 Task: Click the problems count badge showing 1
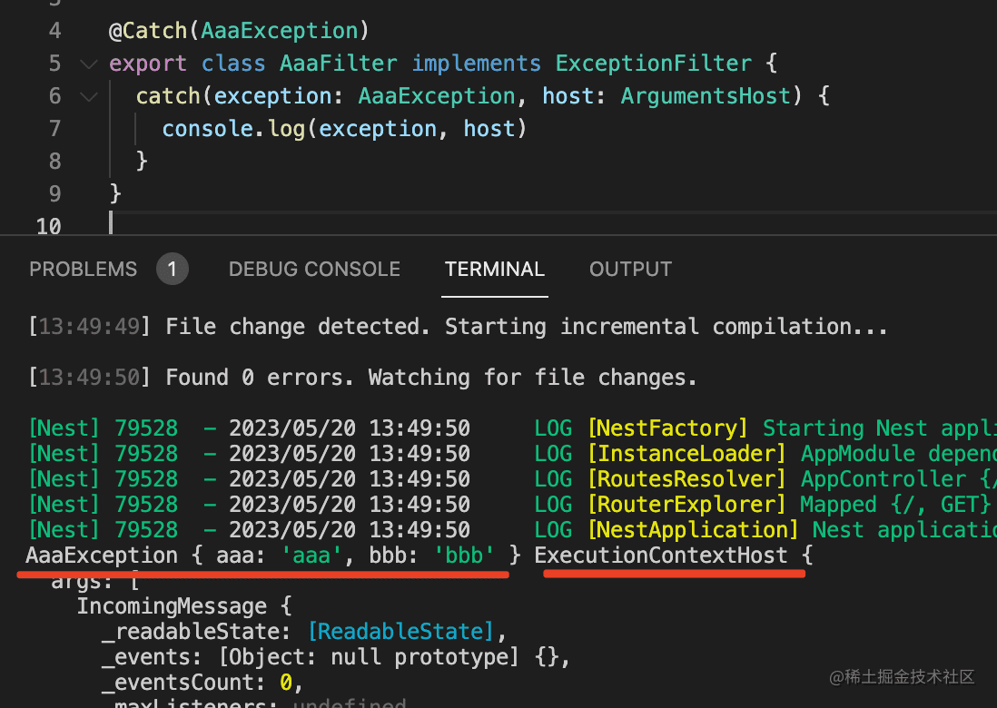point(172,270)
